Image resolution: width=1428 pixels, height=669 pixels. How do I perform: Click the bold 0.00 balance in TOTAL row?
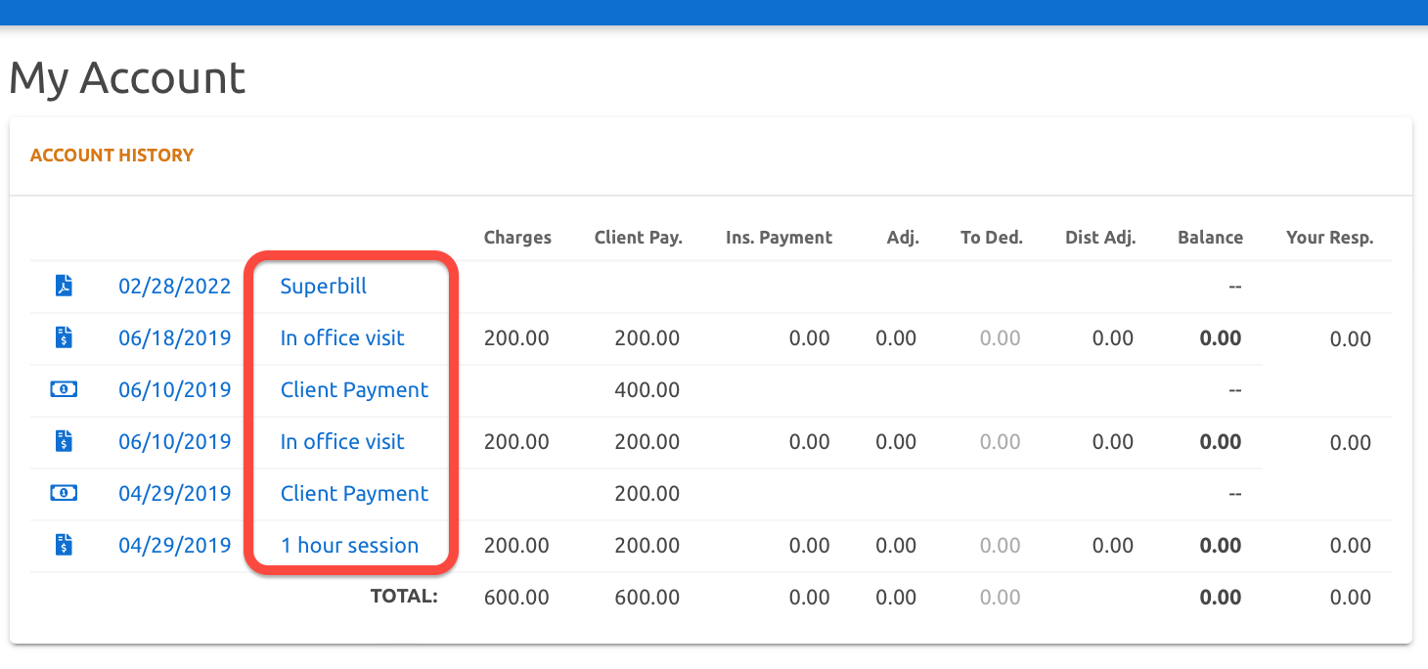1221,597
